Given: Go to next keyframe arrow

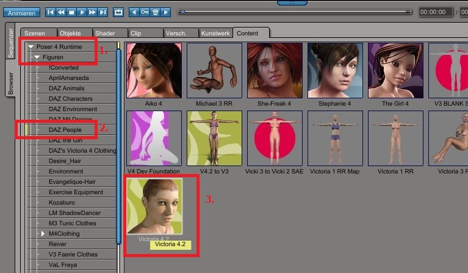Looking at the screenshot, I should 165,12.
